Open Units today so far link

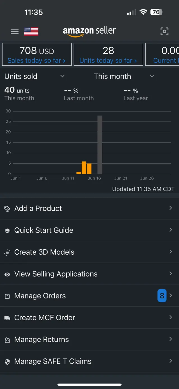point(108,61)
